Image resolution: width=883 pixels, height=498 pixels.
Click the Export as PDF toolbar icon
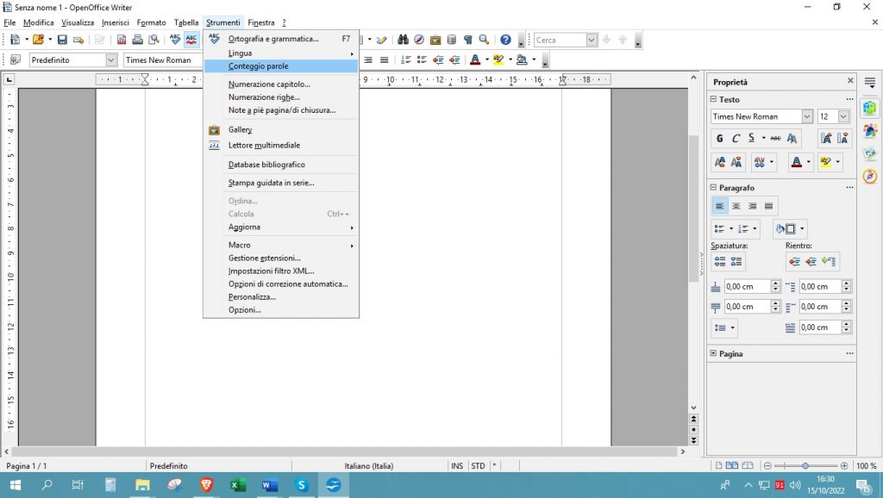(x=122, y=40)
